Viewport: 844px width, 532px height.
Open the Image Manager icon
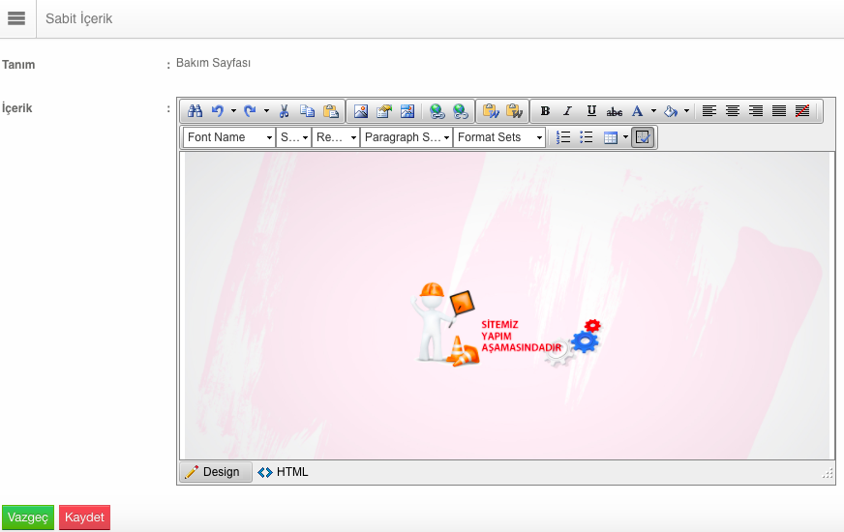click(361, 111)
